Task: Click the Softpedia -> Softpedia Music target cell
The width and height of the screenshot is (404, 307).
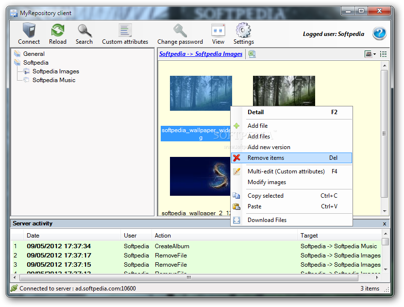Action: (338, 246)
